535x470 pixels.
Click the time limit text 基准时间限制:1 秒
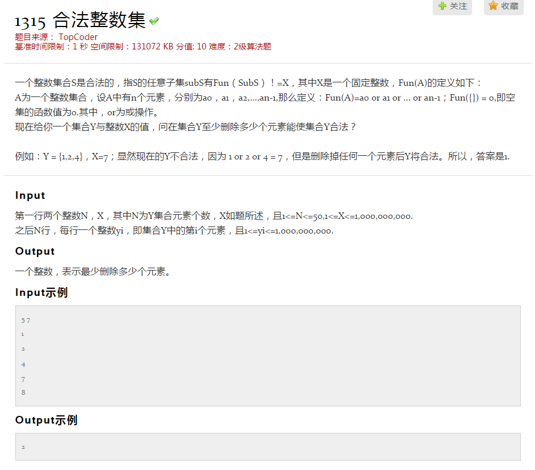click(51, 46)
